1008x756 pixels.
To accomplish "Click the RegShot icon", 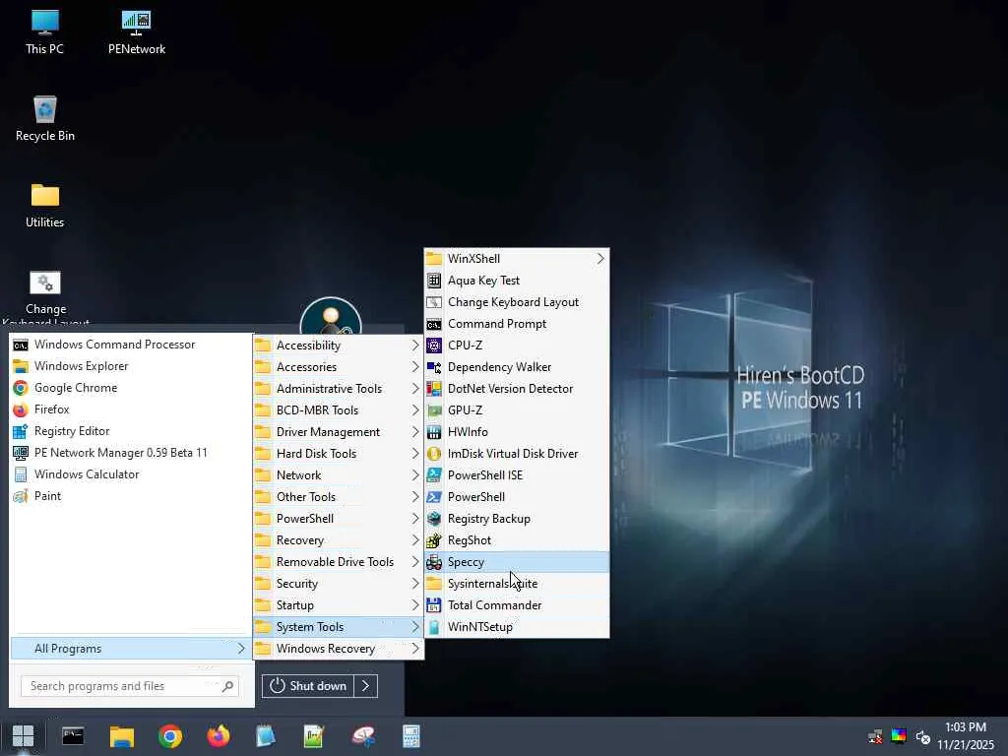I will pos(434,540).
